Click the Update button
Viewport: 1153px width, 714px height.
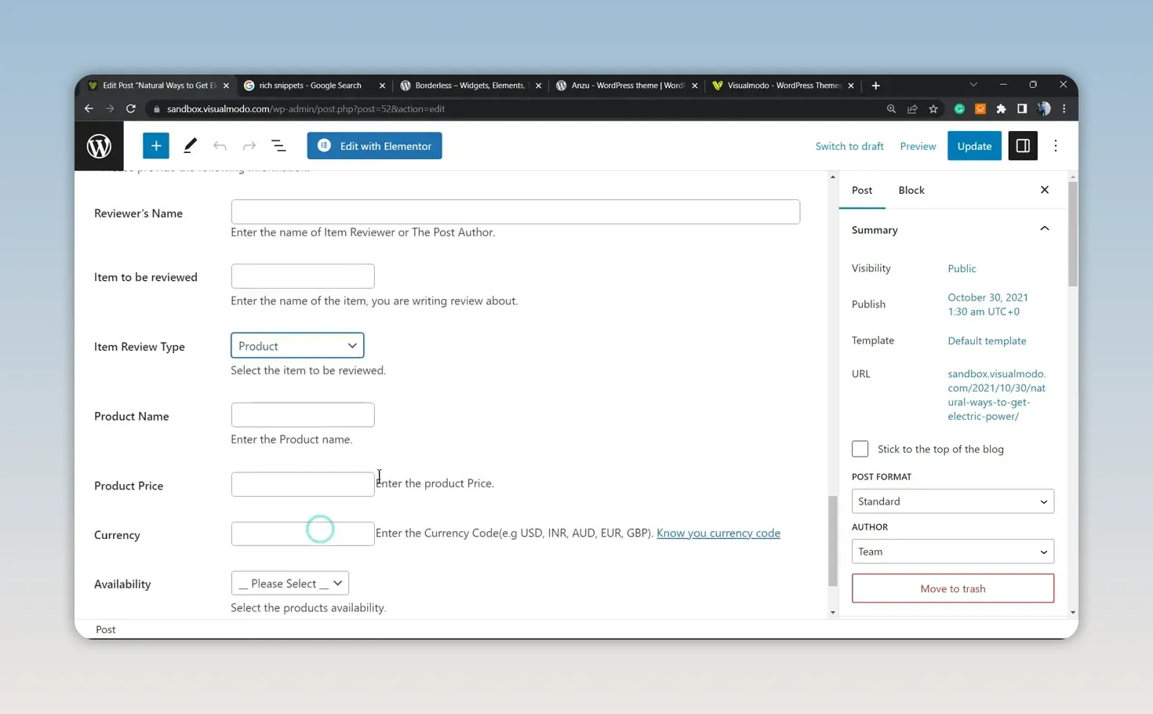(x=974, y=146)
